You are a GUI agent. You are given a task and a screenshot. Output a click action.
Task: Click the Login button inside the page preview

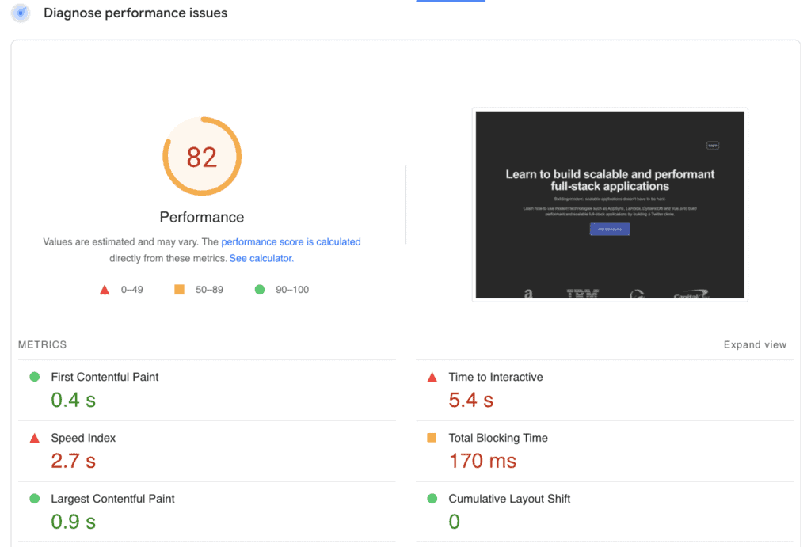(713, 144)
